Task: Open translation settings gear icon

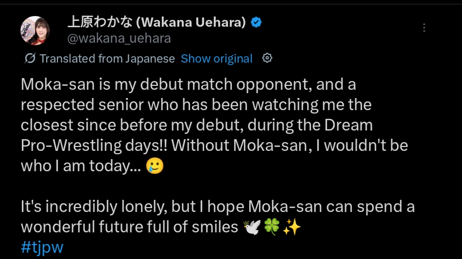Action: click(267, 58)
